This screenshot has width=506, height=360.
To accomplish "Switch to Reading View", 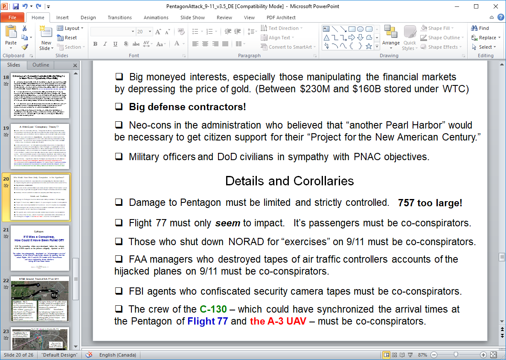I will [402, 355].
